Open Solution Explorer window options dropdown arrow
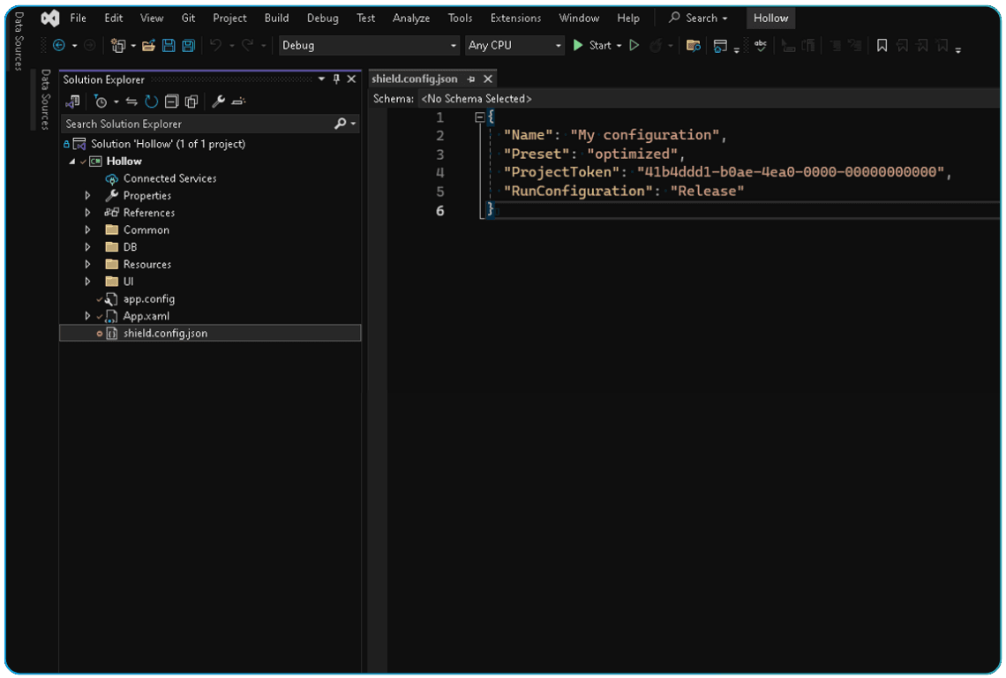The image size is (1006, 678). point(321,79)
